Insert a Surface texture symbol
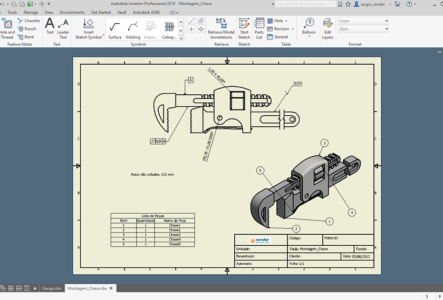This screenshot has height=300, width=443. tap(115, 28)
